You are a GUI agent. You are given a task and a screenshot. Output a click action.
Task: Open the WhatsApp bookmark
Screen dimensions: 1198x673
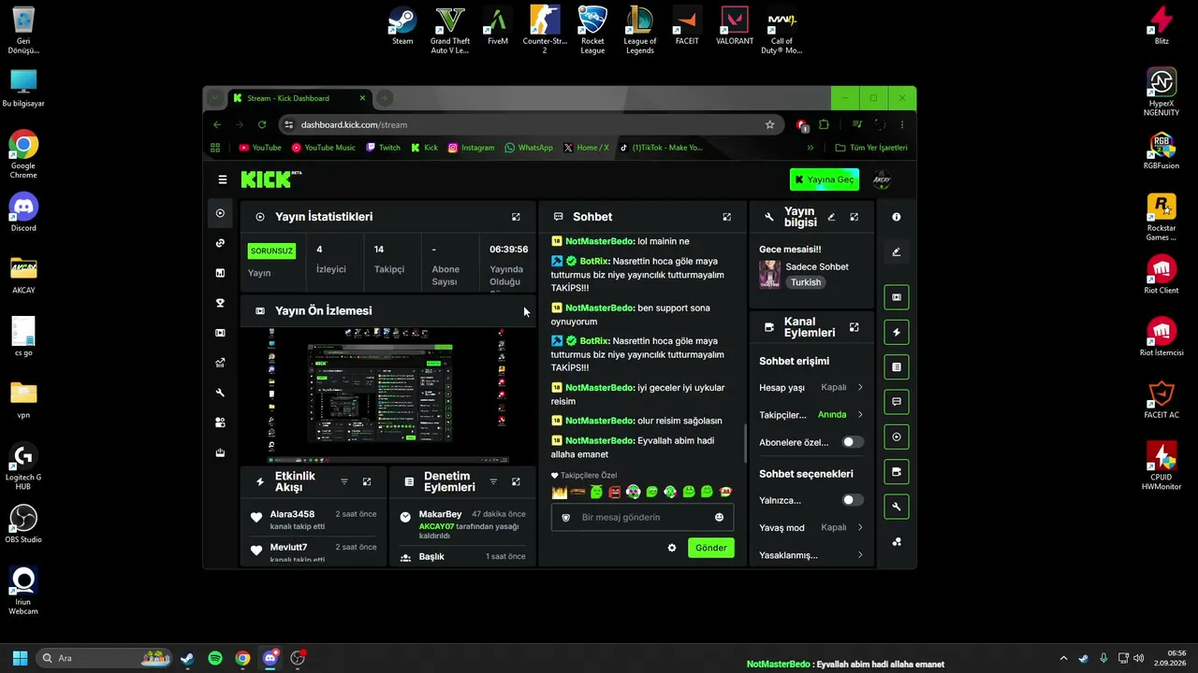[529, 148]
